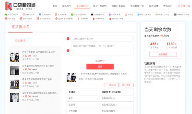Click the keywords multi-line text area
192x114 pixels.
(x=102, y=51)
